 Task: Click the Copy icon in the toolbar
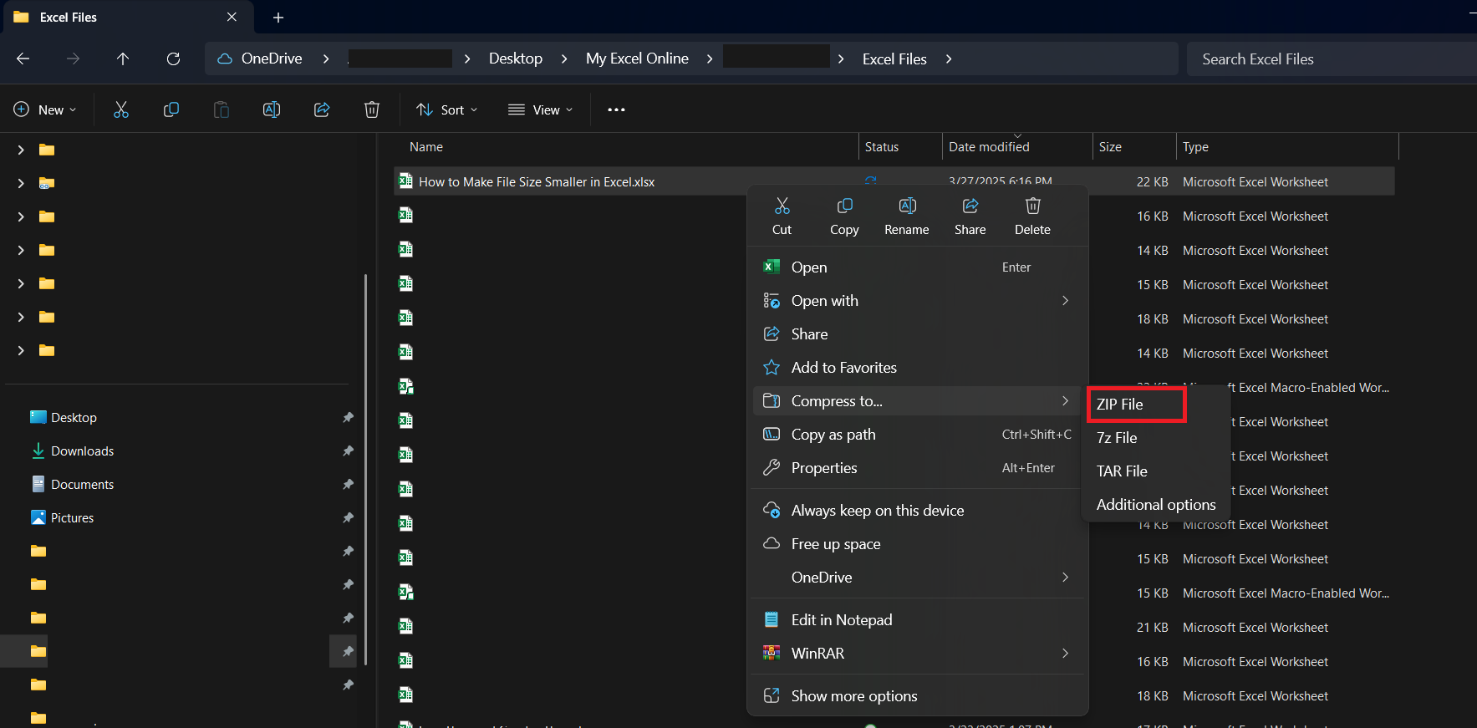coord(171,109)
